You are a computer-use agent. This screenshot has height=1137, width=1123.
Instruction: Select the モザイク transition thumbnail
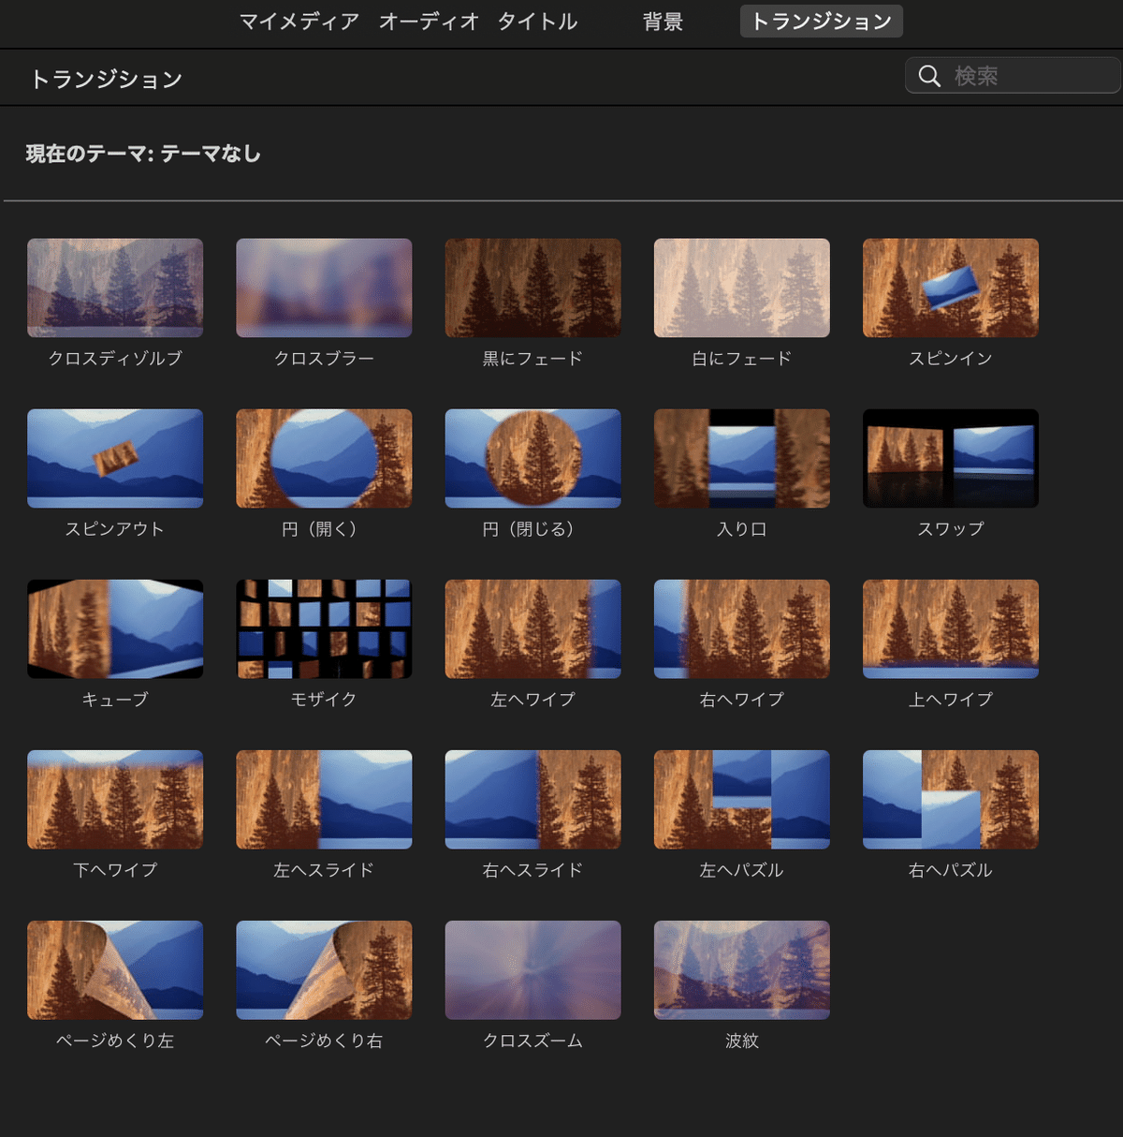click(324, 628)
